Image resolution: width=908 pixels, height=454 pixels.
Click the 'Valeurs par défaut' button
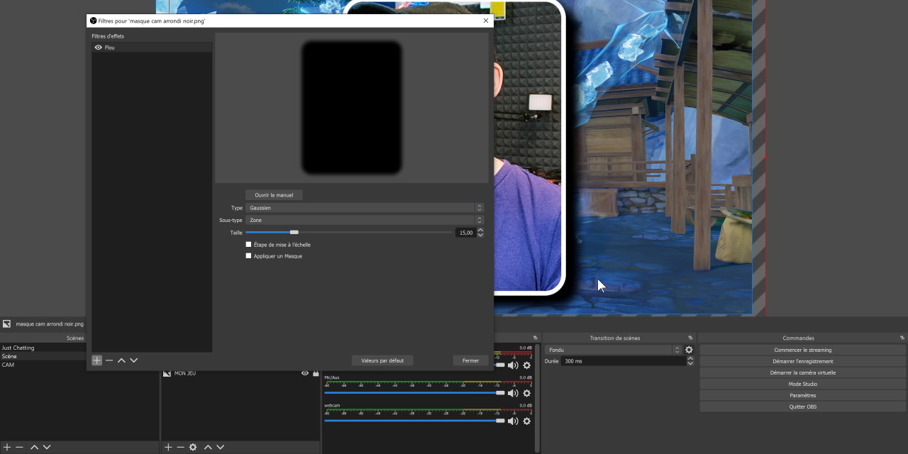pyautogui.click(x=382, y=360)
